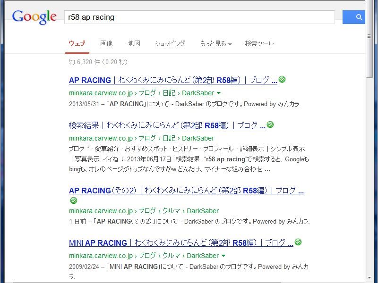
Task: Click green checkmark beside MINI AP RACING result
Action: coord(298,242)
